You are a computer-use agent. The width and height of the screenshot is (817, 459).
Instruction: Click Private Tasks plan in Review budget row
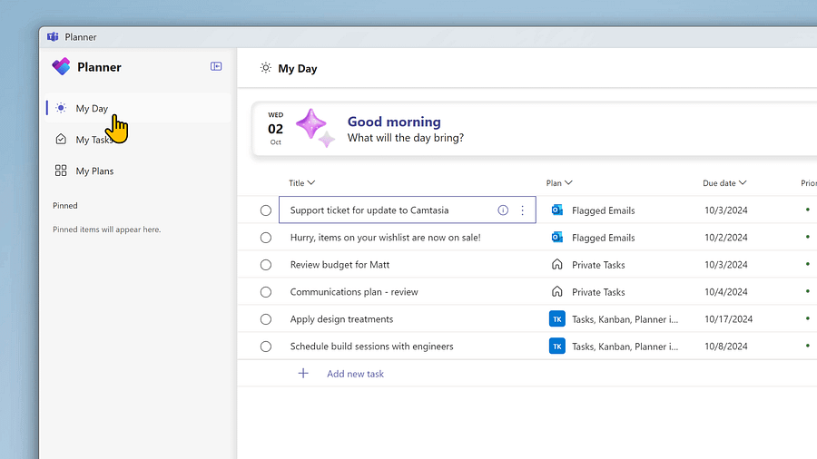(x=598, y=265)
